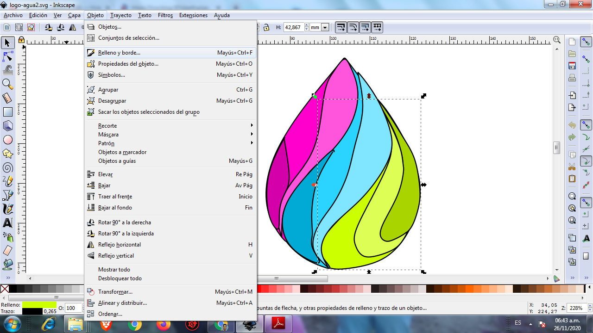Click the Save floppy disk icon

pyautogui.click(x=572, y=66)
